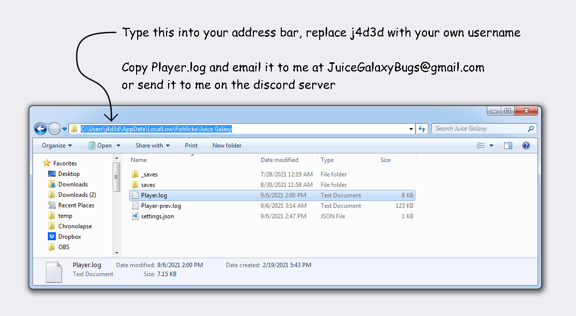Click the 7/28/2021 12:19 AM date cell
576x316 pixels.
287,174
